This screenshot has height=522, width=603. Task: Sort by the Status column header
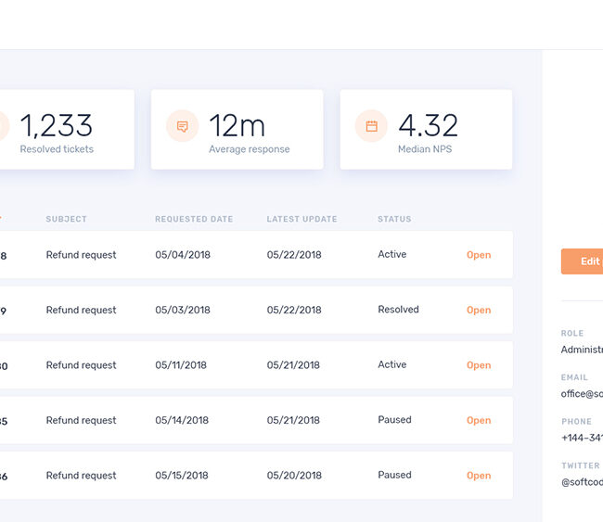coord(394,220)
